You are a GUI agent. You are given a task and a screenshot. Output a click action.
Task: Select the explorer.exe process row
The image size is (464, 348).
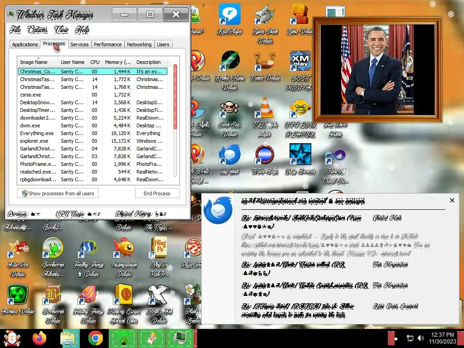tap(92, 141)
